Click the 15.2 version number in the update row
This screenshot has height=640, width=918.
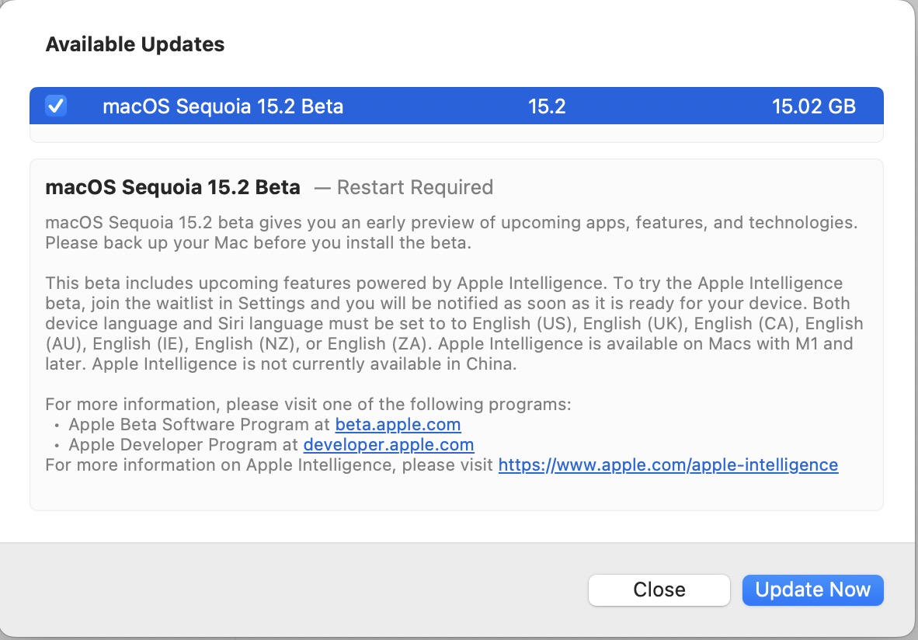(x=547, y=106)
